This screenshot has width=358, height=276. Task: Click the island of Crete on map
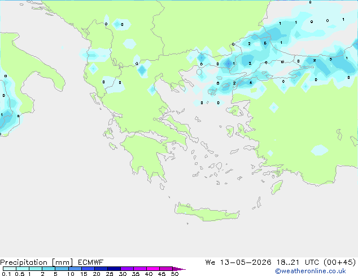[207, 213]
